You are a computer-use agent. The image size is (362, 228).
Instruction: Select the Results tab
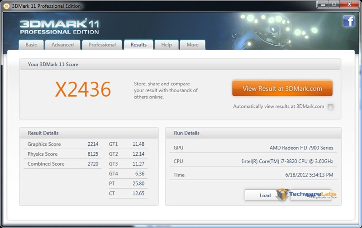138,45
